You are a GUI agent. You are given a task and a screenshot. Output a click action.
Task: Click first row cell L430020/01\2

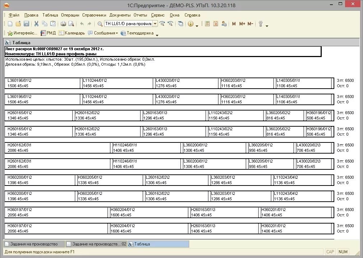[x=185, y=83]
